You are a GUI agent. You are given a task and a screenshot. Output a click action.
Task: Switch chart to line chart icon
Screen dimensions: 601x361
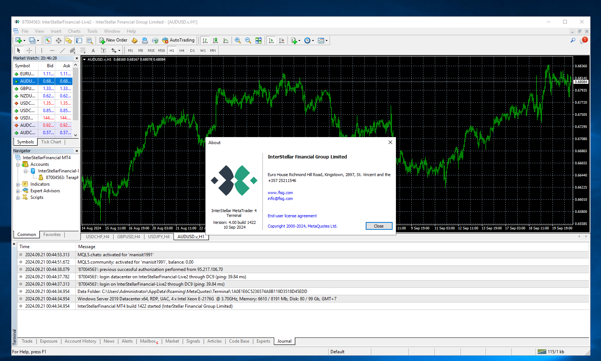[x=226, y=40]
